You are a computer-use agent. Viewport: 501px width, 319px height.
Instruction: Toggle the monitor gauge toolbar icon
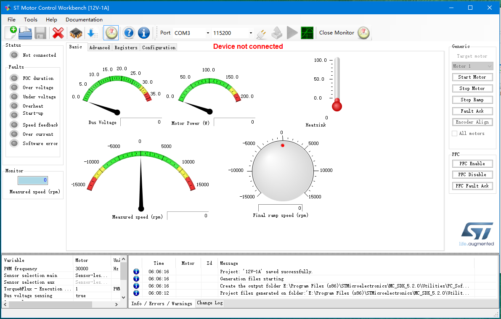pos(111,33)
